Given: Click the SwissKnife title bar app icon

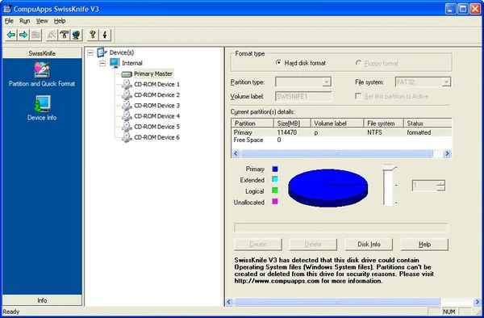Looking at the screenshot, I should click(7, 9).
